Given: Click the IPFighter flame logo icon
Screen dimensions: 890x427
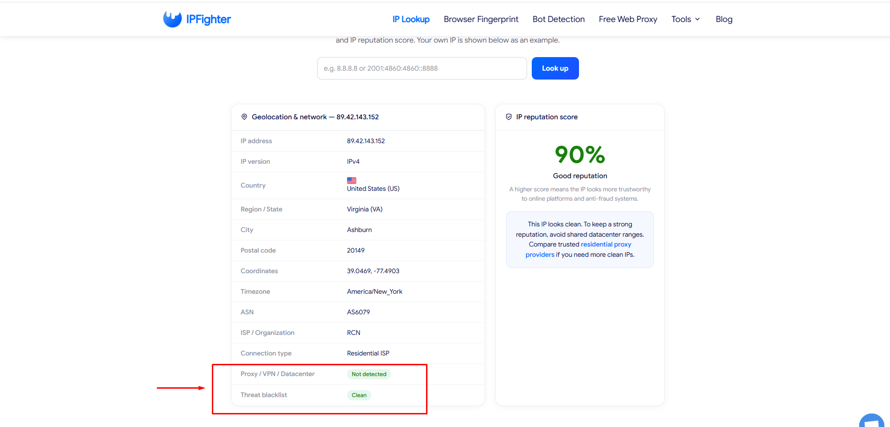Looking at the screenshot, I should pos(172,19).
